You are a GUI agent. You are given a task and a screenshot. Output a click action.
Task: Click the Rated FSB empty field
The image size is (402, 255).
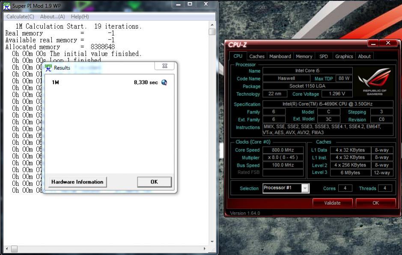283,173
